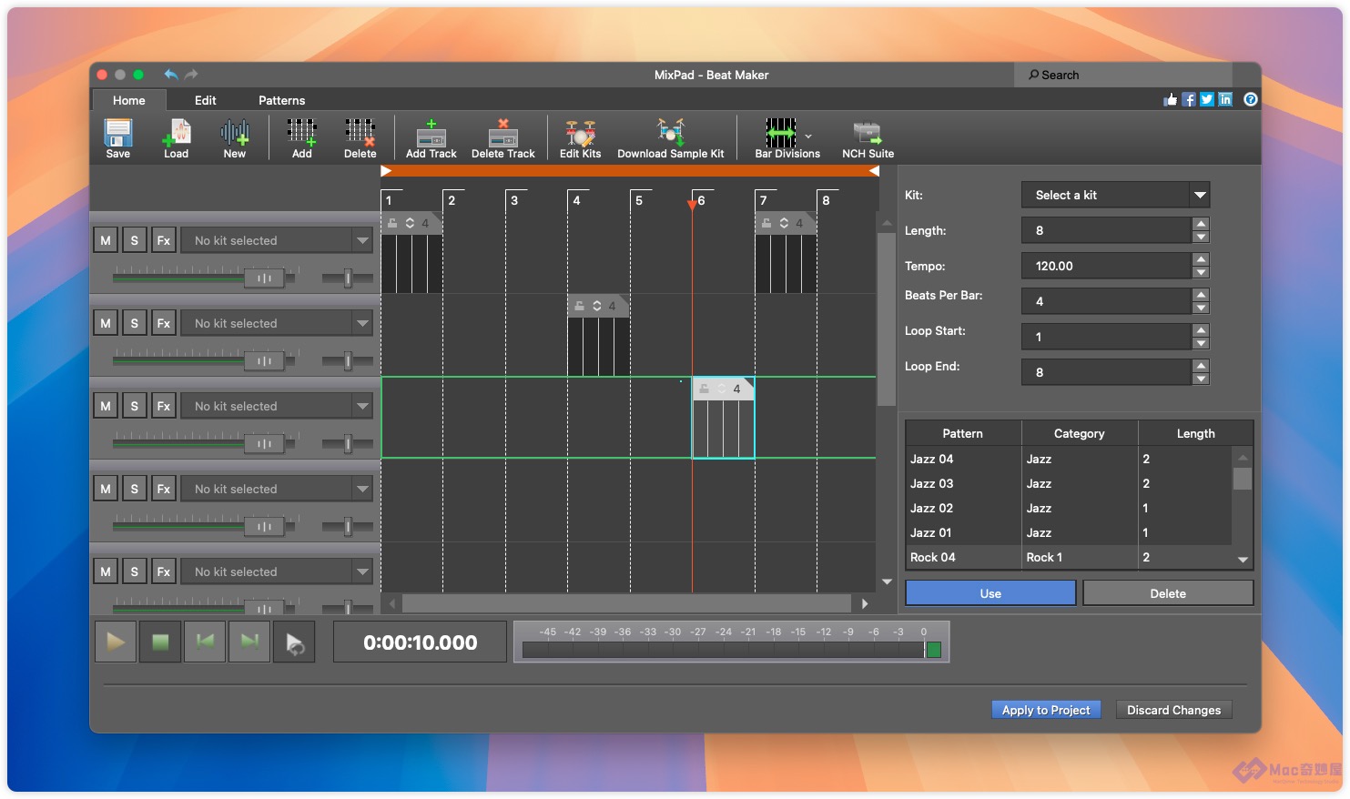
Task: Click the Beats Per Bar field
Action: tap(1107, 301)
